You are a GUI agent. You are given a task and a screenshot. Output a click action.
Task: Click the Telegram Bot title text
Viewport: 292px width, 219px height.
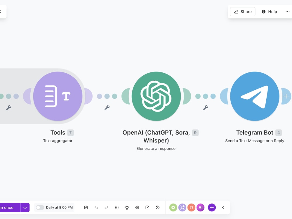pyautogui.click(x=255, y=133)
